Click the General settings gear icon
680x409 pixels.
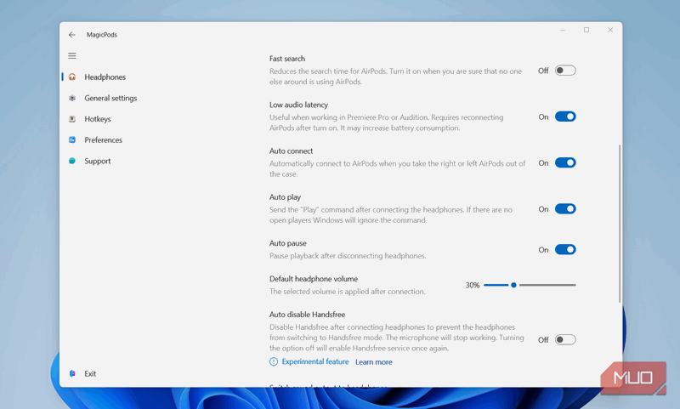click(x=72, y=98)
